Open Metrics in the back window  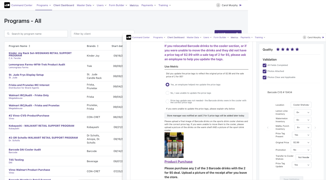coord(134,5)
